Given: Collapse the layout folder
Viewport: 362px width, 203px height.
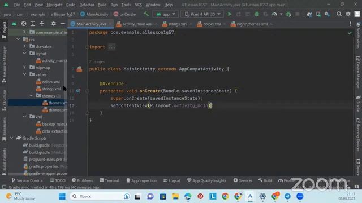Looking at the screenshot, I should (x=24, y=54).
